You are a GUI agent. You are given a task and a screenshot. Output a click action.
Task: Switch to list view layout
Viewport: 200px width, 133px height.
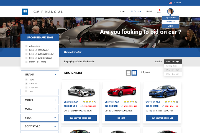128,73
